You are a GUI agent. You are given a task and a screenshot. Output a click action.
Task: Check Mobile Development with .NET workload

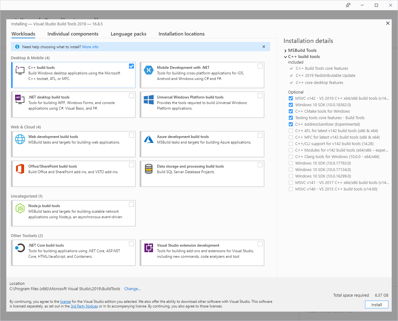tap(260, 66)
